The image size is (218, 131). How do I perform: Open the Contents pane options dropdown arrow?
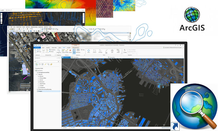(57, 58)
